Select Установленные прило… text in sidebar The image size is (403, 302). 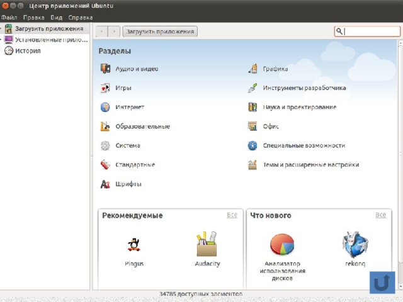(52, 40)
